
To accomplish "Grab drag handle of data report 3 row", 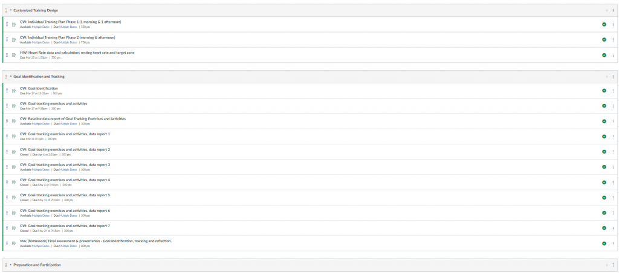I will coord(7,167).
